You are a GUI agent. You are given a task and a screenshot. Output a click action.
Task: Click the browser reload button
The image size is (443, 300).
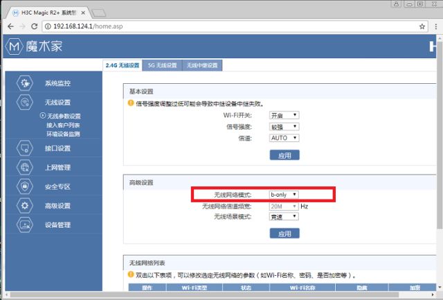(x=34, y=26)
